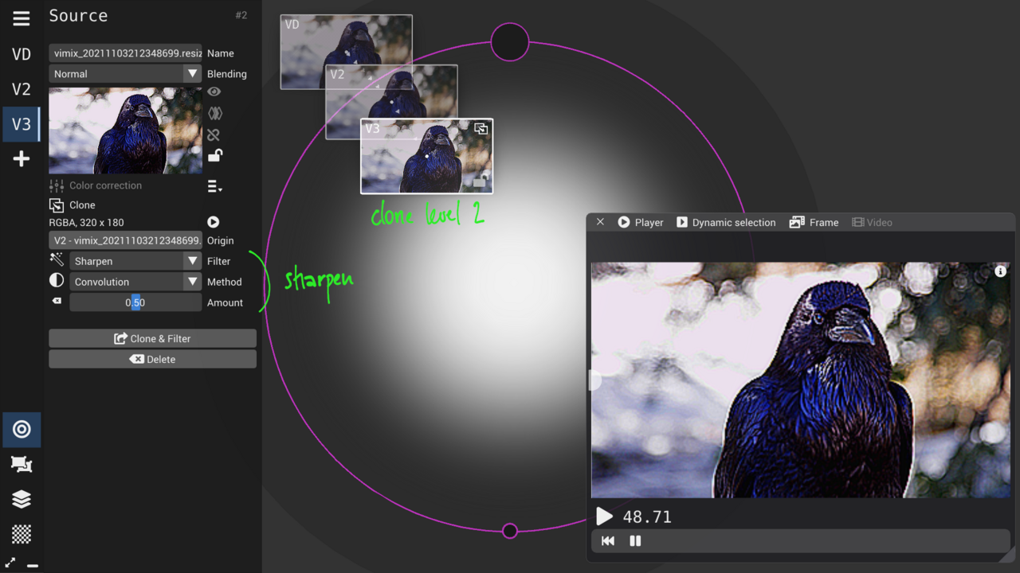Open the Texturing checkerboard view icon
The image size is (1020, 573).
[x=21, y=534]
